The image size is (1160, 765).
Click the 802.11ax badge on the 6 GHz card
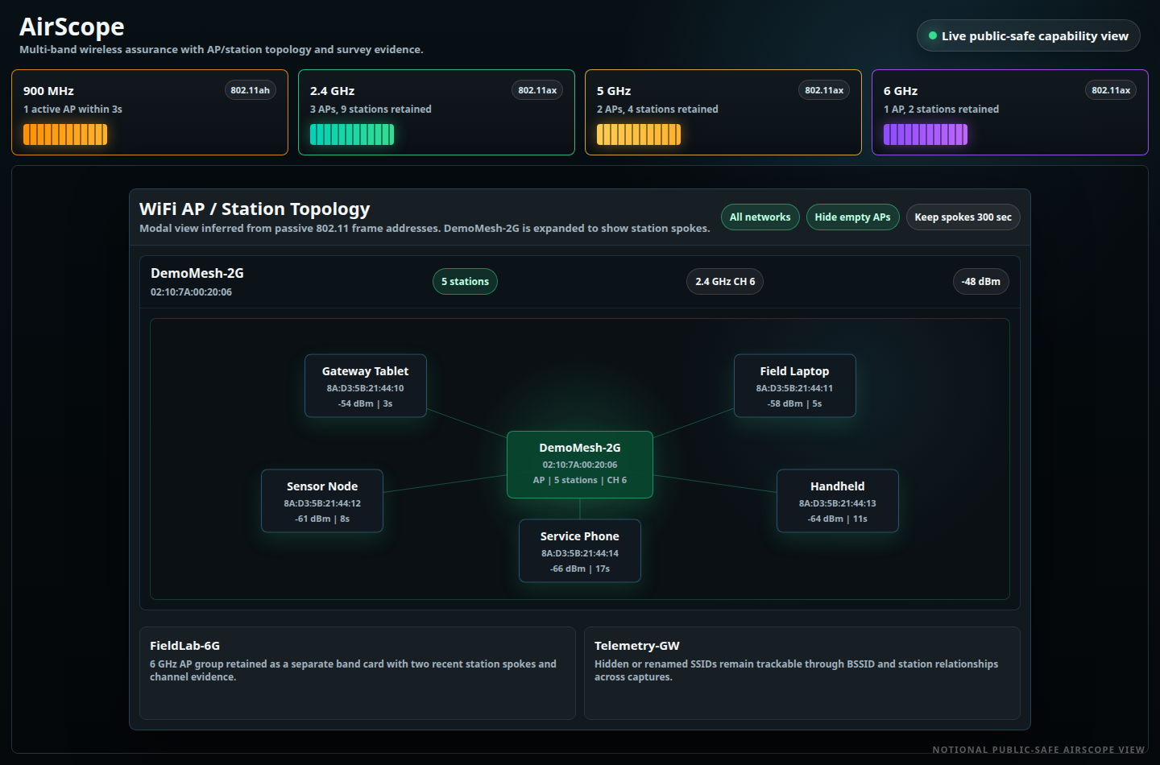1111,90
